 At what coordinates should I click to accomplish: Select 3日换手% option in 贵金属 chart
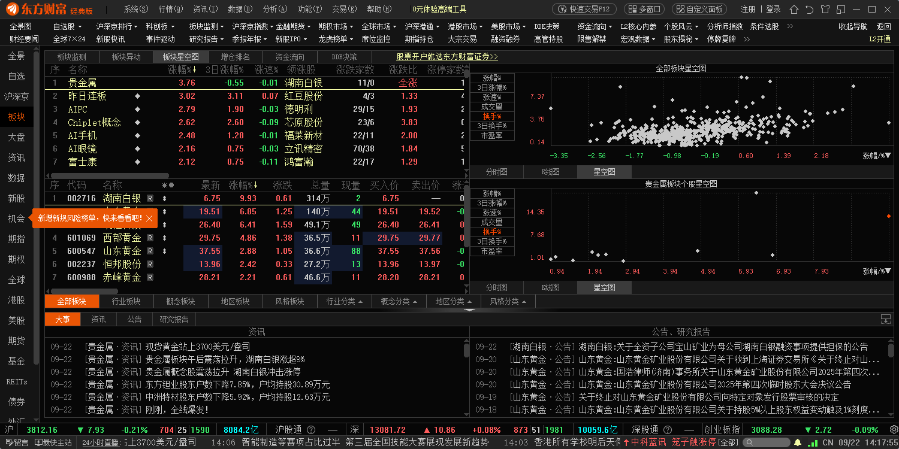point(491,241)
